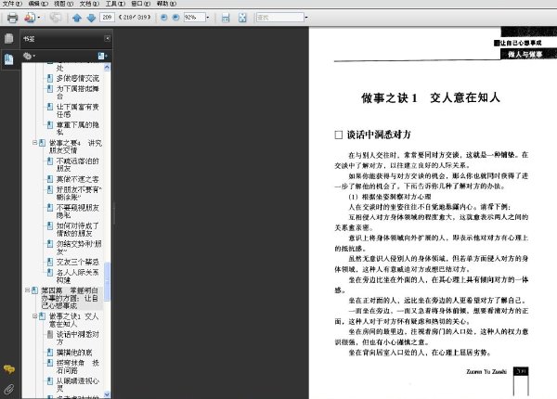The image size is (557, 399).
Task: Select bookmark 多做感情交流
Action: (x=78, y=79)
